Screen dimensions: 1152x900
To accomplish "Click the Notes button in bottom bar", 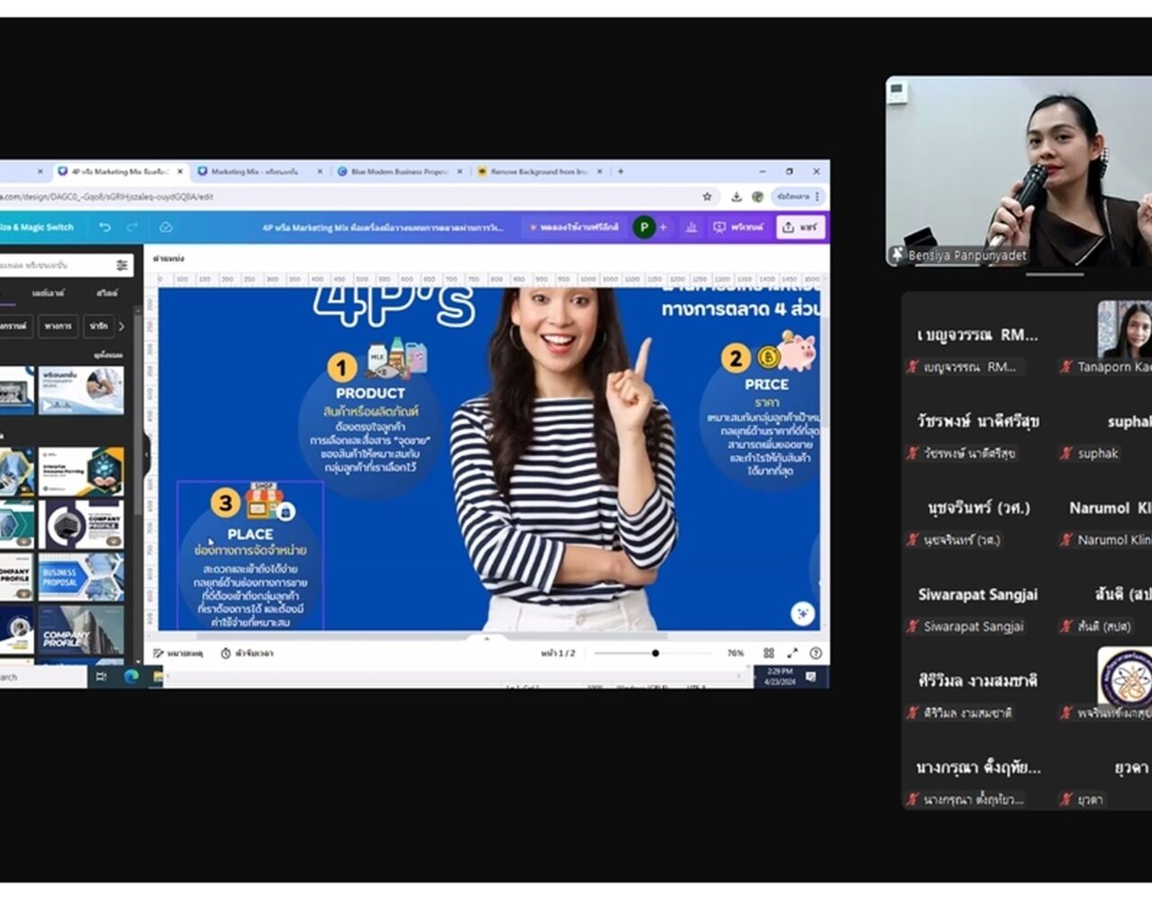I will point(177,653).
